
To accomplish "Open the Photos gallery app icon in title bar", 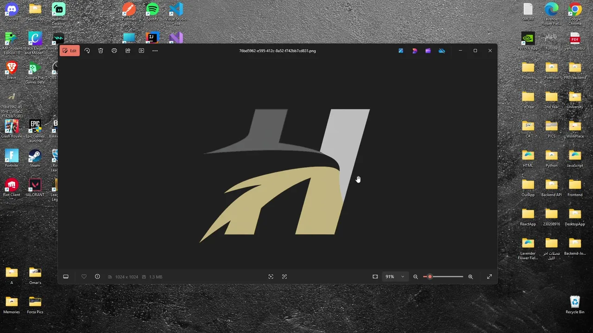I will pos(401,51).
